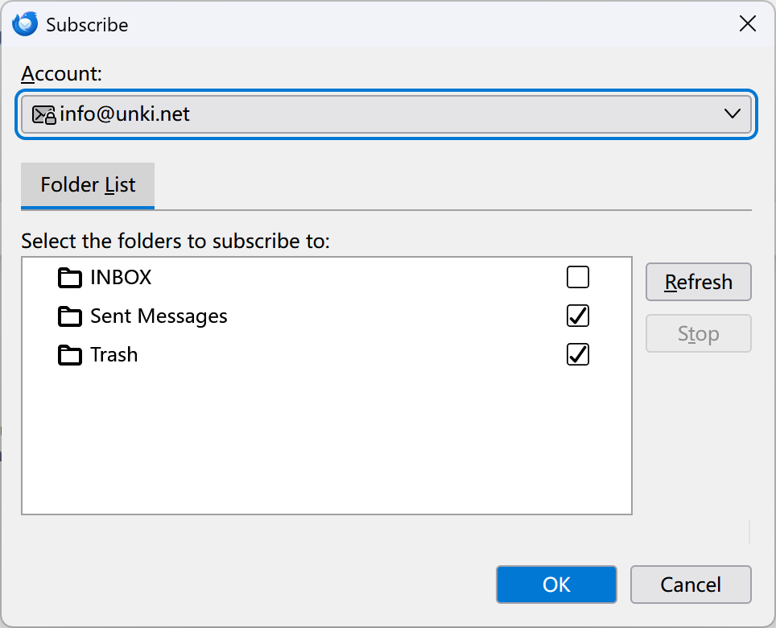Image resolution: width=776 pixels, height=628 pixels.
Task: Close the Subscribe dialog with the X
Action: (747, 24)
